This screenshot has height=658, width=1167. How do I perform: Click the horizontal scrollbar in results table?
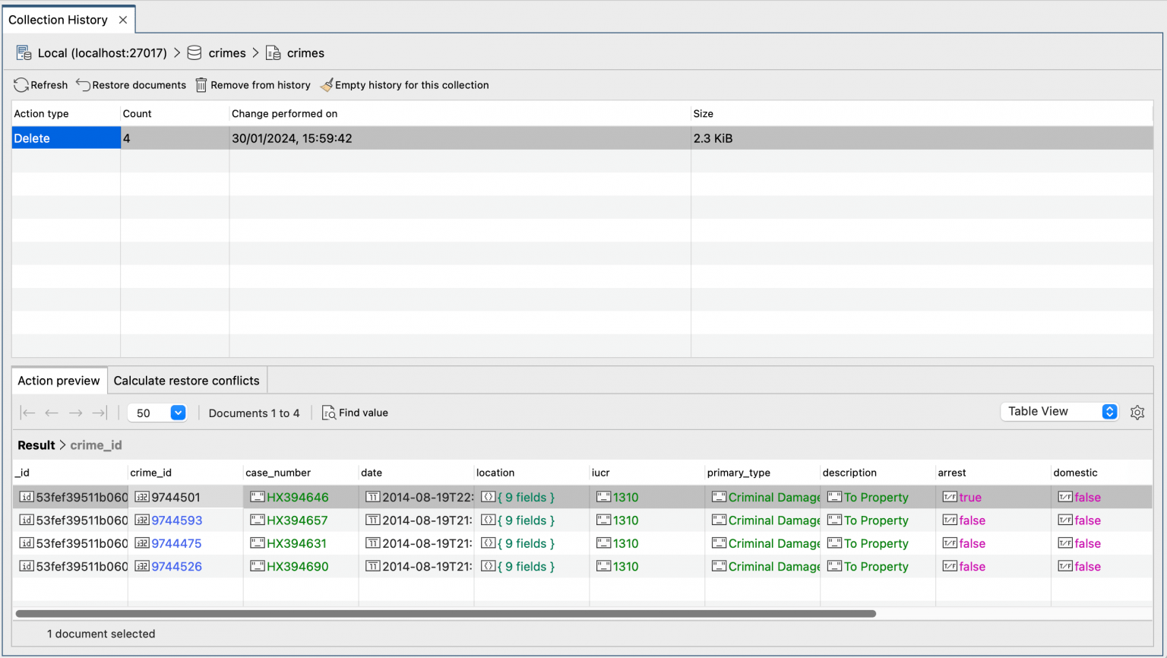445,613
